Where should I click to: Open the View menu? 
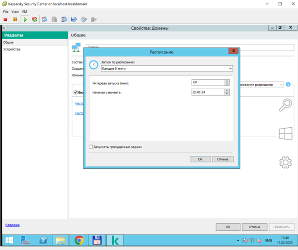click(x=14, y=11)
